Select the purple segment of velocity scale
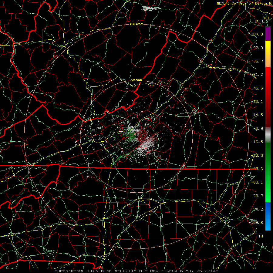Screen dimensions: 273x273 pyautogui.click(x=268, y=34)
